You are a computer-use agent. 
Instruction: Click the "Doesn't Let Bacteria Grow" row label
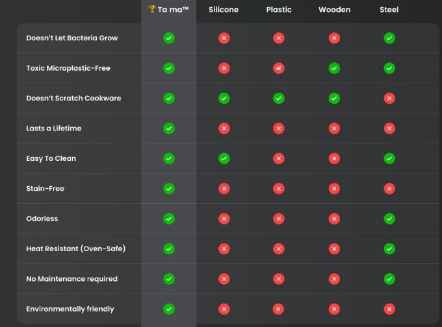coord(71,38)
